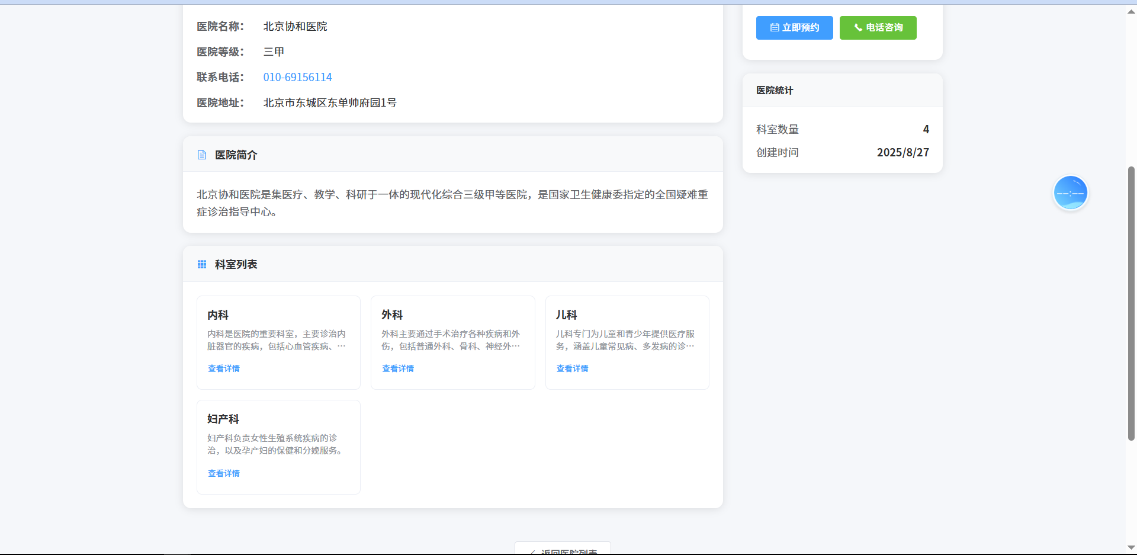Click the 内科 description text

coord(277,340)
